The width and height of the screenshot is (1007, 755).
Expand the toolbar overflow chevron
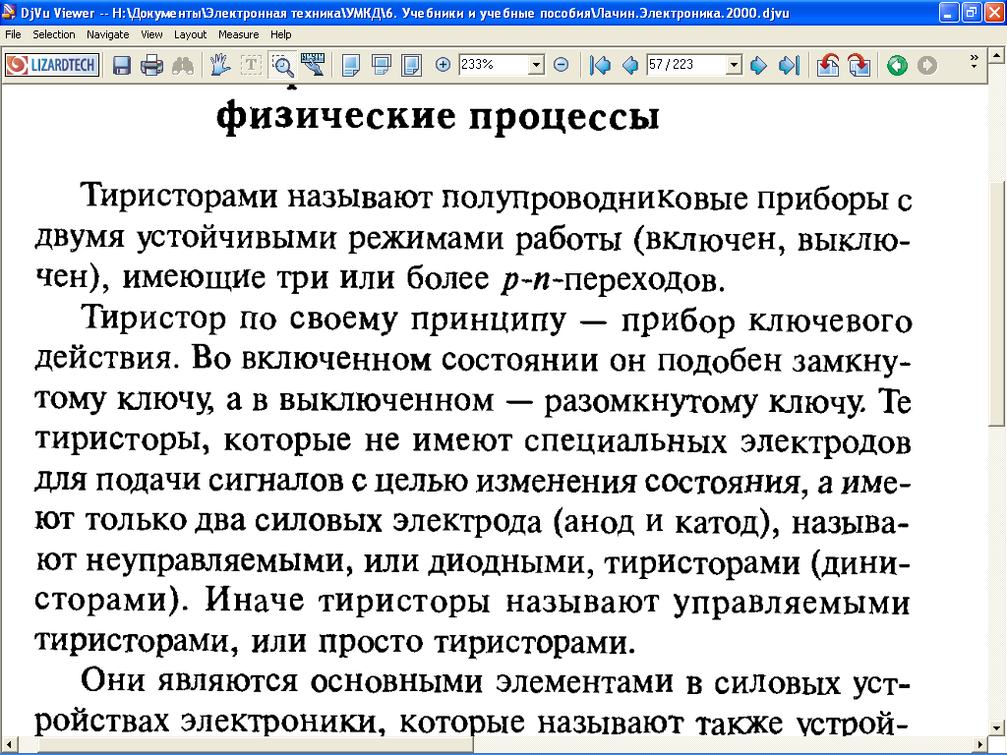[974, 62]
